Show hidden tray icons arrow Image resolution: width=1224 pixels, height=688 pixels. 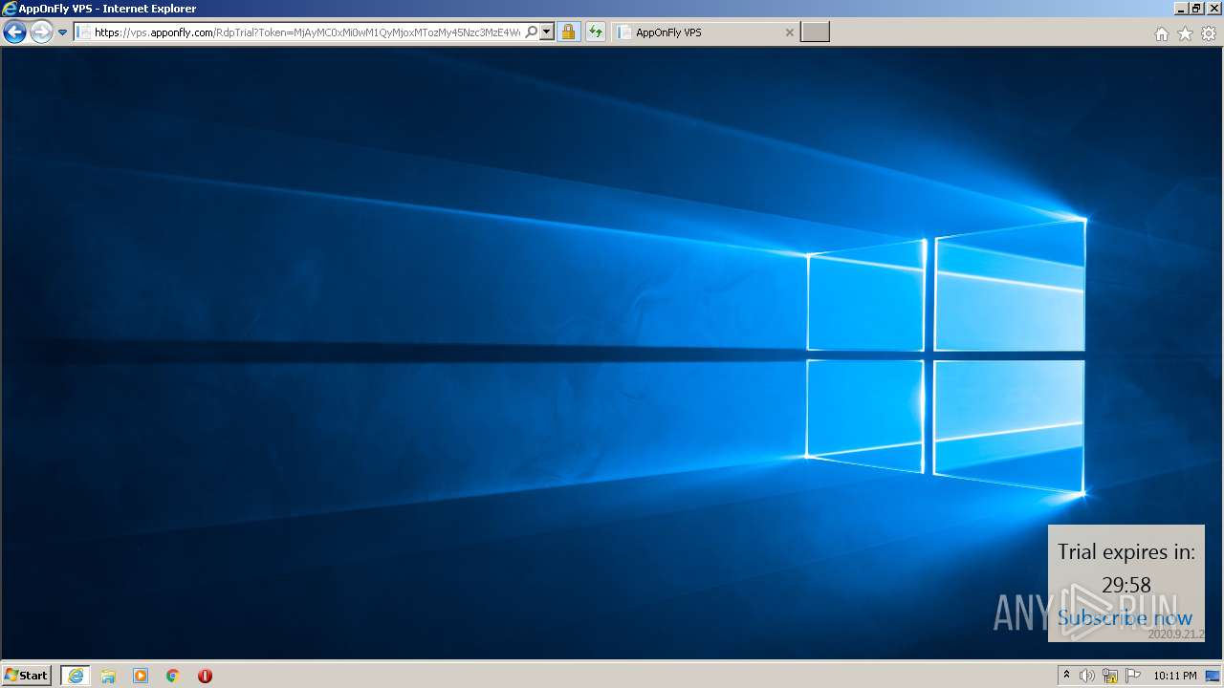tap(1066, 676)
